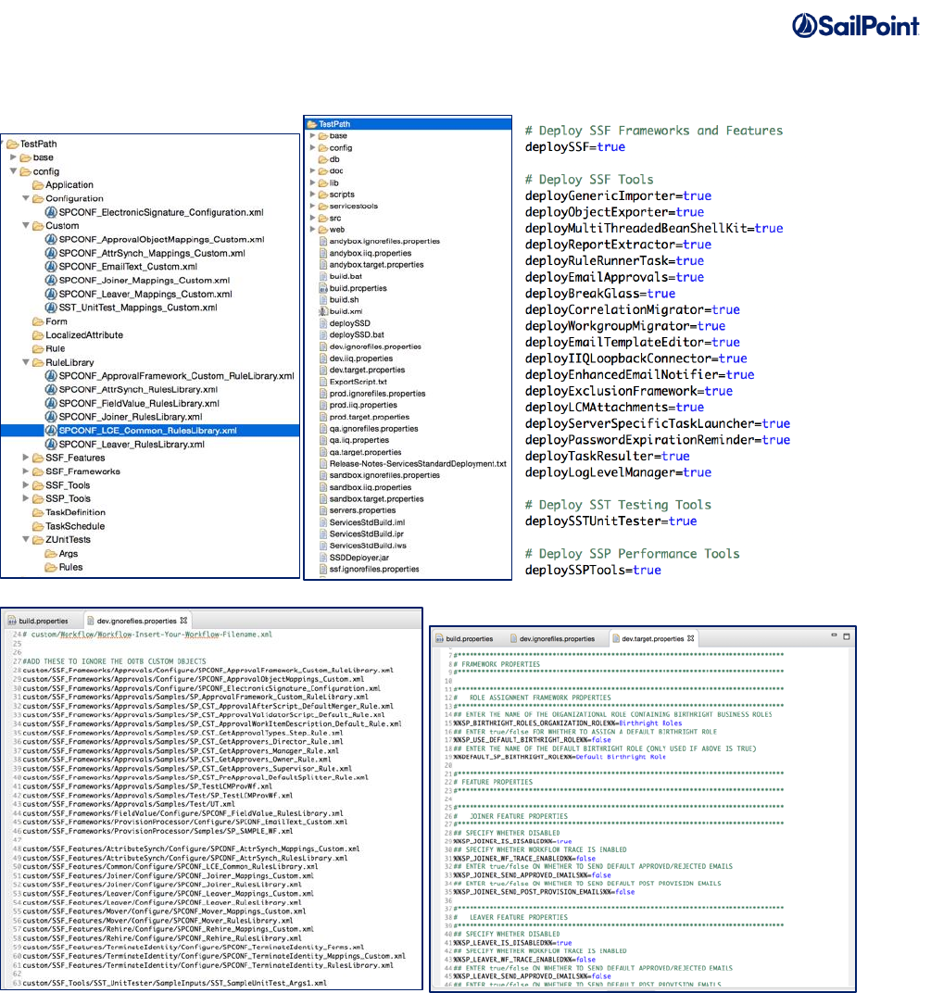Image resolution: width=931 pixels, height=993 pixels.
Task: Click the deploySSTUnitTester=true line
Action: point(610,522)
